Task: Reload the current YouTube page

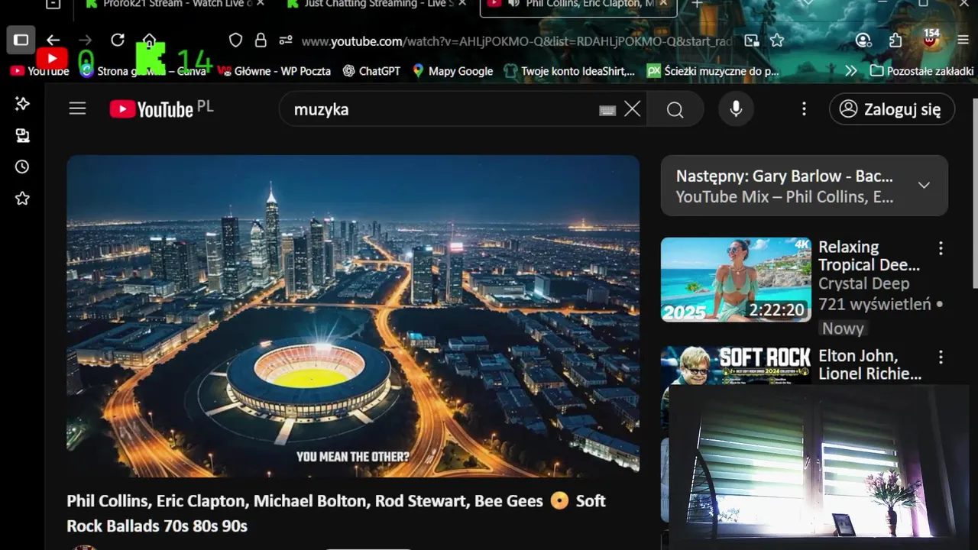Action: pyautogui.click(x=117, y=40)
